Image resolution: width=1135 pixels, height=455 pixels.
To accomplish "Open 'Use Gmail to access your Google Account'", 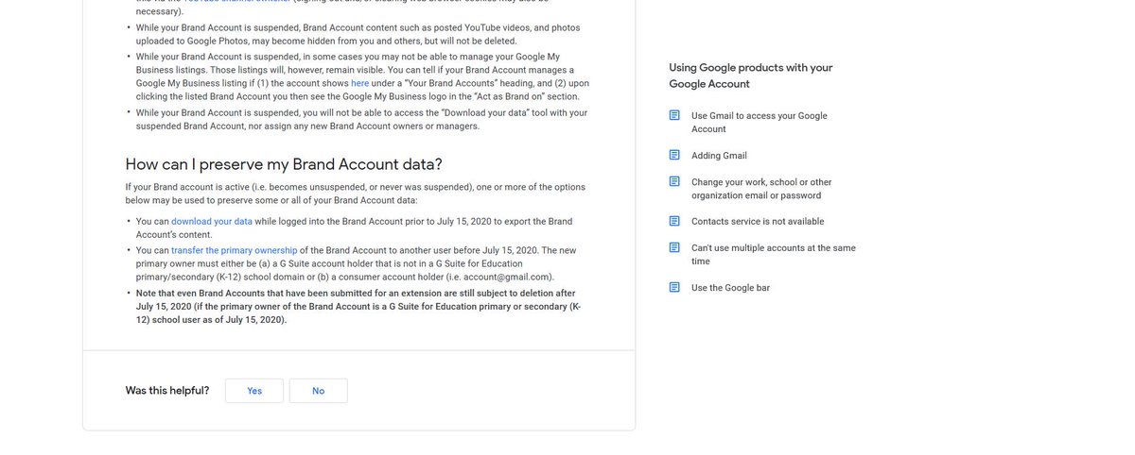I will 760,122.
